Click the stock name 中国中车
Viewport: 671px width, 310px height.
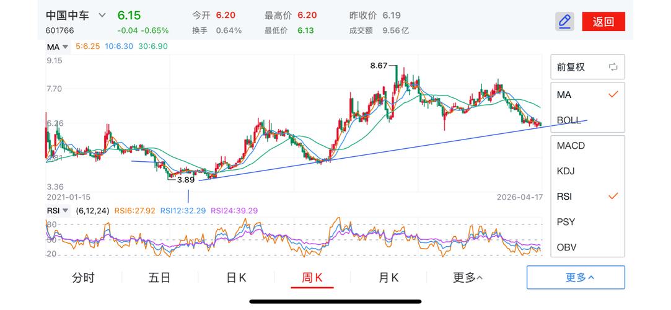tap(68, 15)
